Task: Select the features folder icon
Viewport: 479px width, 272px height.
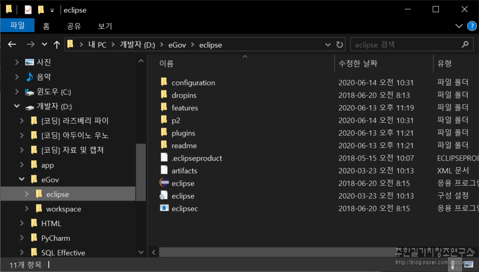Action: pos(164,107)
